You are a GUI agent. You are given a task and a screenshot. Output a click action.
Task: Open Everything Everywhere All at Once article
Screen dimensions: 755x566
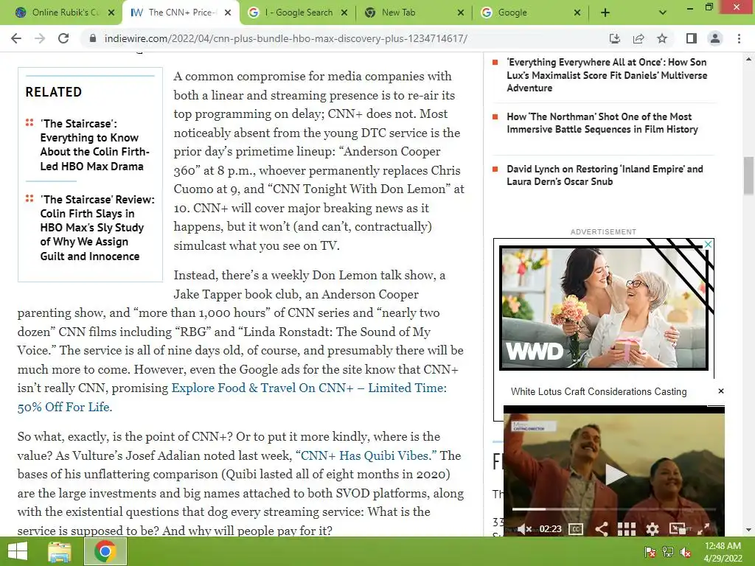[607, 75]
